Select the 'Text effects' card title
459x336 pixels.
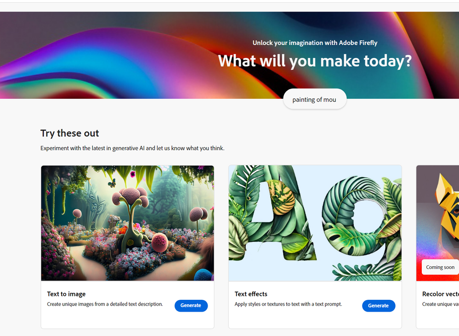(251, 294)
